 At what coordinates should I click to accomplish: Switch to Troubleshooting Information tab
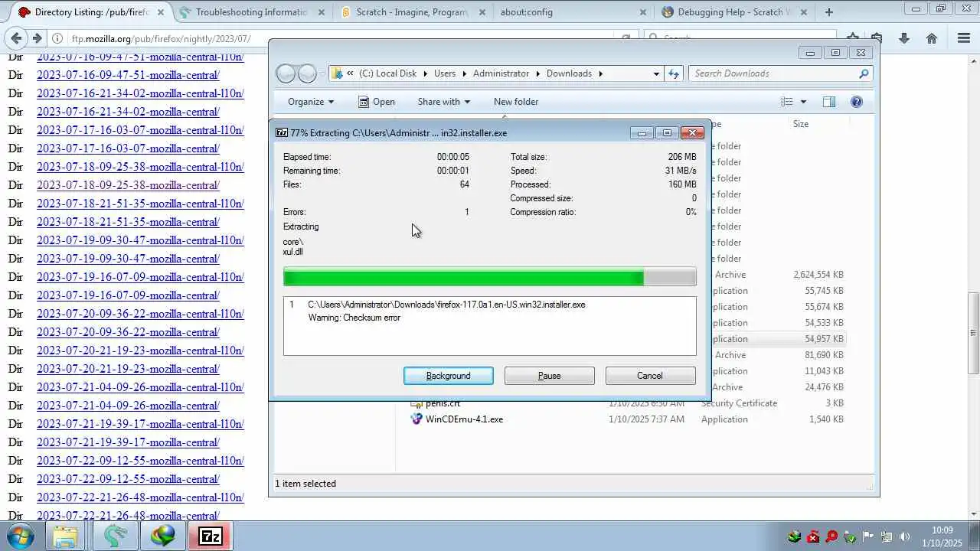[x=251, y=11]
